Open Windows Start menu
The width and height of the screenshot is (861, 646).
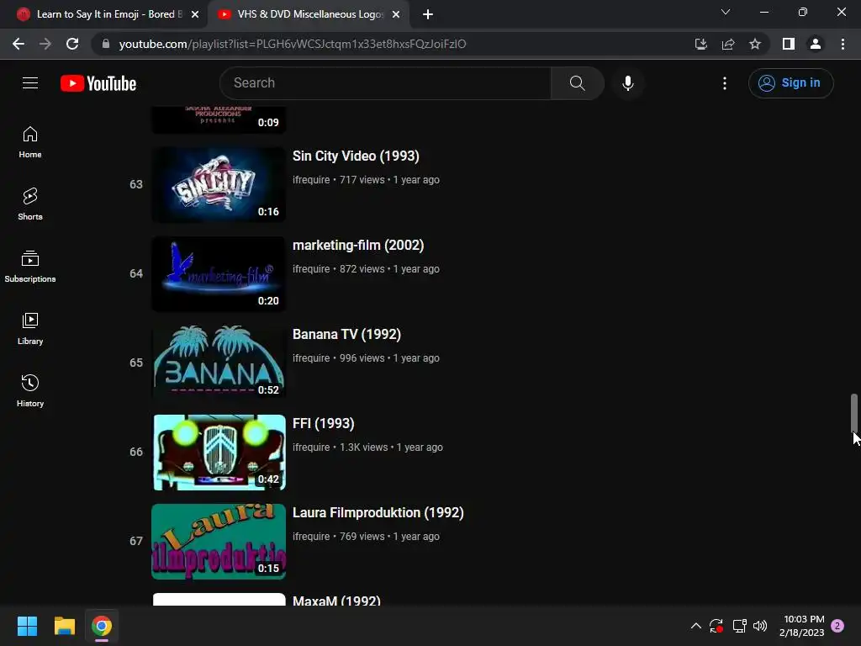point(27,626)
